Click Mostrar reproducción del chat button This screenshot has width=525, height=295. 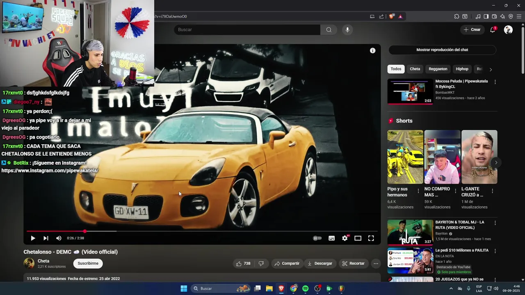pyautogui.click(x=442, y=50)
